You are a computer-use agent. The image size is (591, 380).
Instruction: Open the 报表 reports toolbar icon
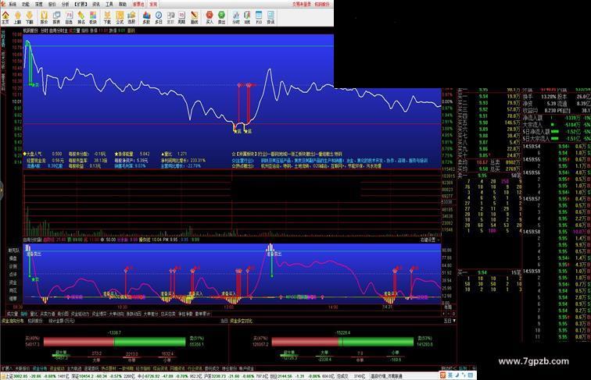56,17
